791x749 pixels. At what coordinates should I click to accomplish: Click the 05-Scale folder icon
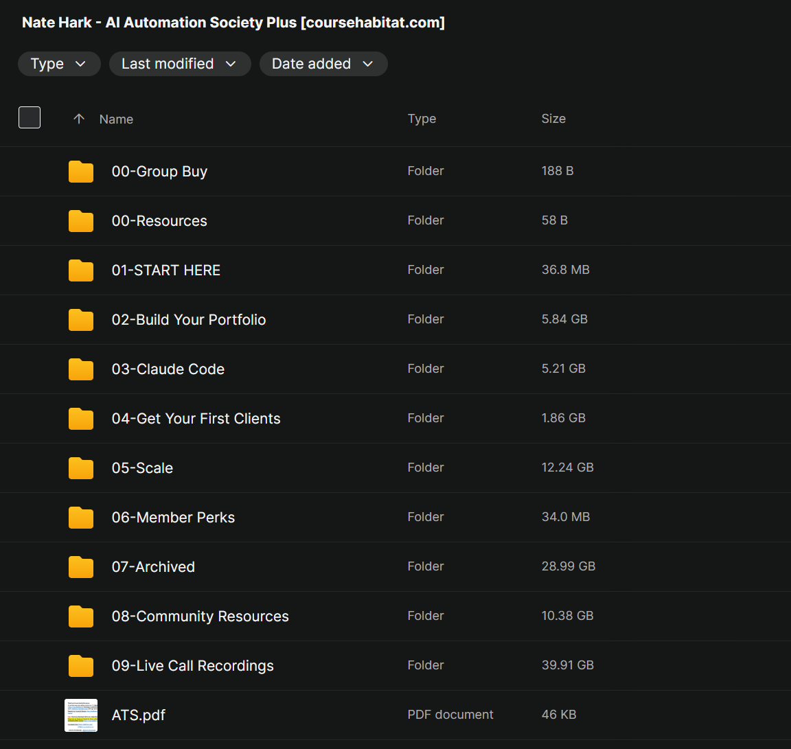[x=81, y=468]
